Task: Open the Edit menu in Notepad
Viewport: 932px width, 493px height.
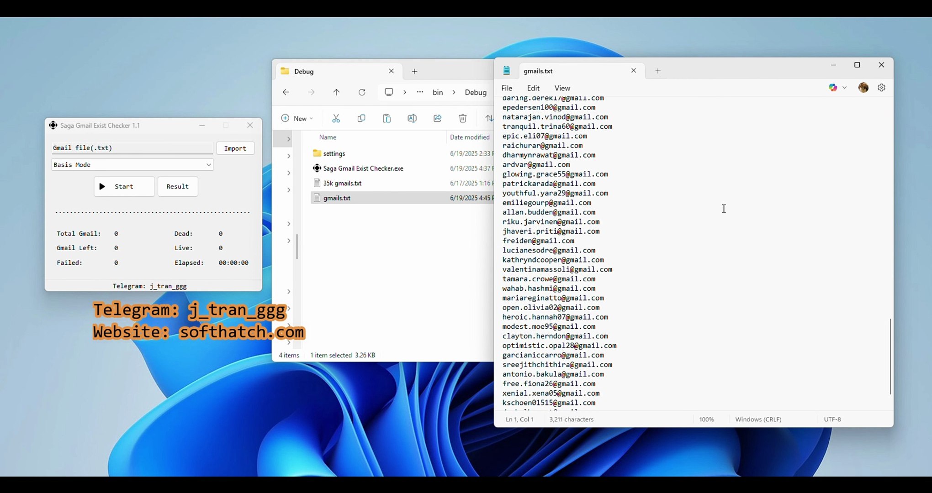Action: 533,88
